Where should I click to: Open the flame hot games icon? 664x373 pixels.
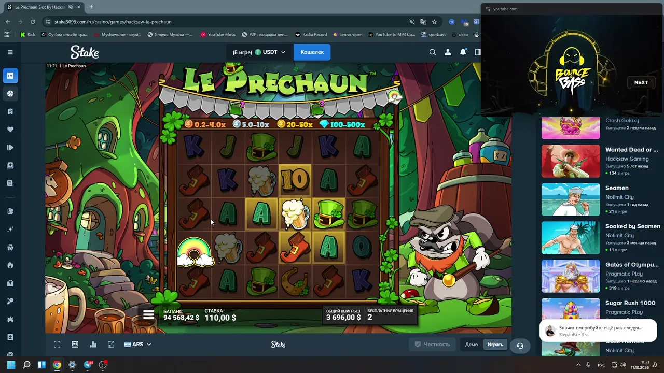[10, 265]
